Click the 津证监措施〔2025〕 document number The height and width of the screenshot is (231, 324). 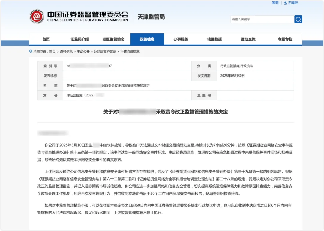point(81,96)
